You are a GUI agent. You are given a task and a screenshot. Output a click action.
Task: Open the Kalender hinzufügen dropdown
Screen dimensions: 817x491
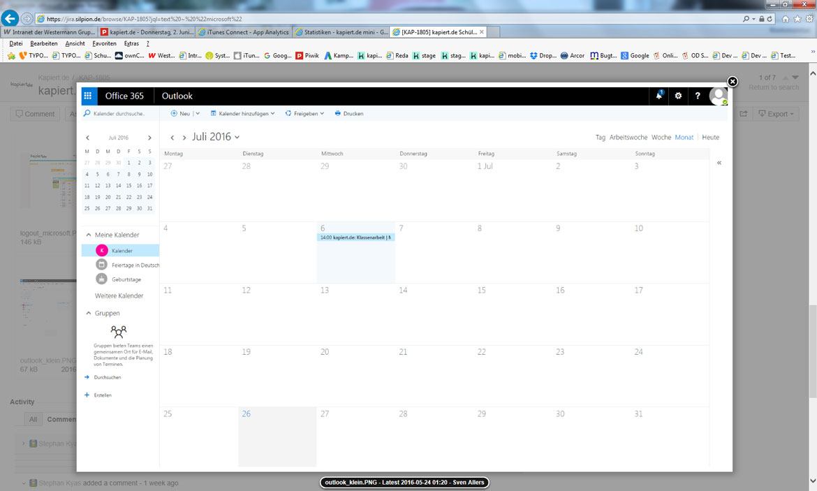point(242,113)
